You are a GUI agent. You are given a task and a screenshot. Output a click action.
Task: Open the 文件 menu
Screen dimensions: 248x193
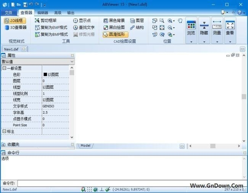click(9, 13)
